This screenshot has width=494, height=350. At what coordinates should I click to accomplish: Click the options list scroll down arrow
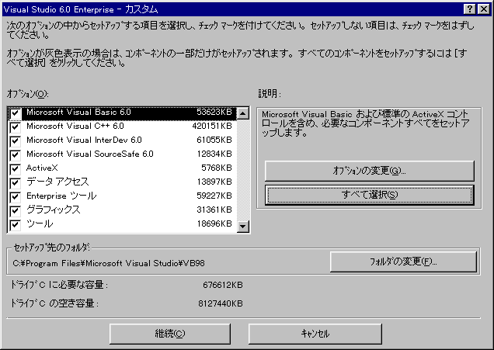[242, 226]
